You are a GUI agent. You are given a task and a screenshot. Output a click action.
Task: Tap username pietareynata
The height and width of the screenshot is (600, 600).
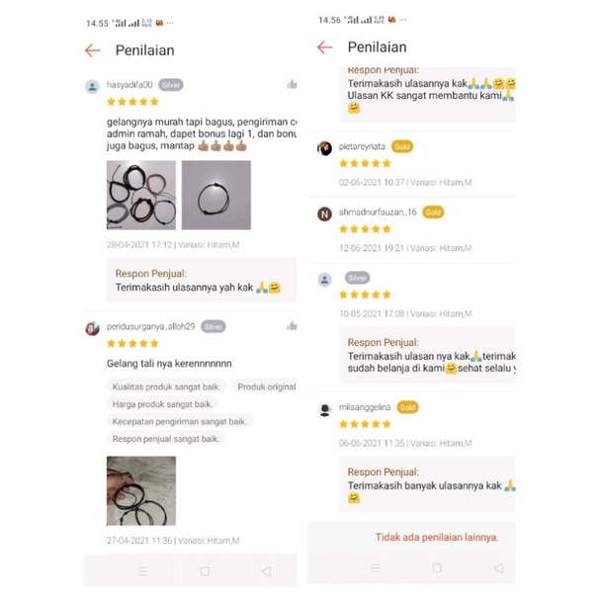pyautogui.click(x=362, y=146)
